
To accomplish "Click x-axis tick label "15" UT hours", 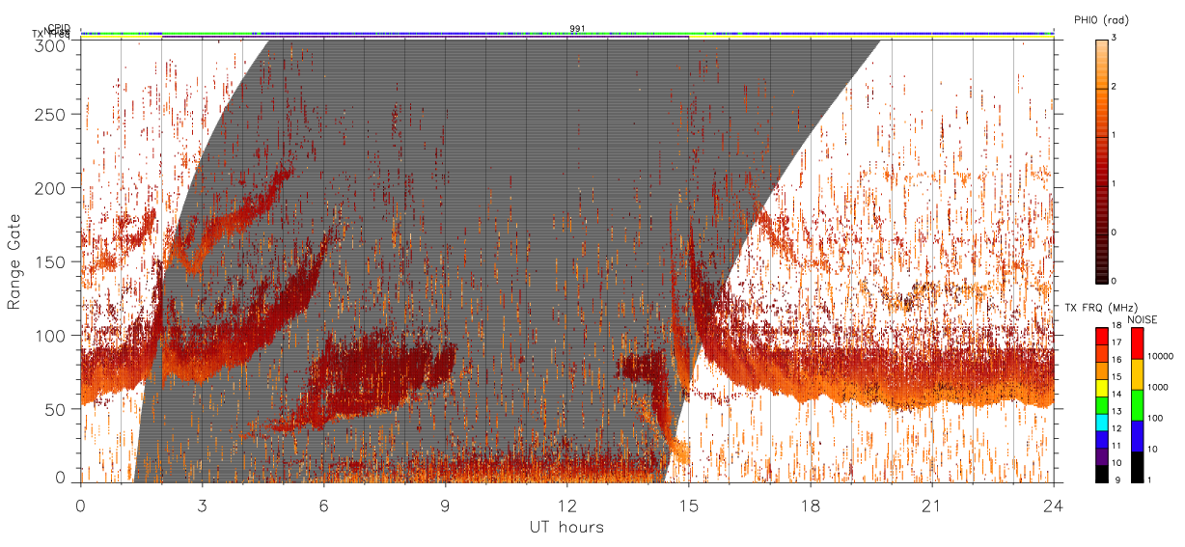I will point(689,506).
